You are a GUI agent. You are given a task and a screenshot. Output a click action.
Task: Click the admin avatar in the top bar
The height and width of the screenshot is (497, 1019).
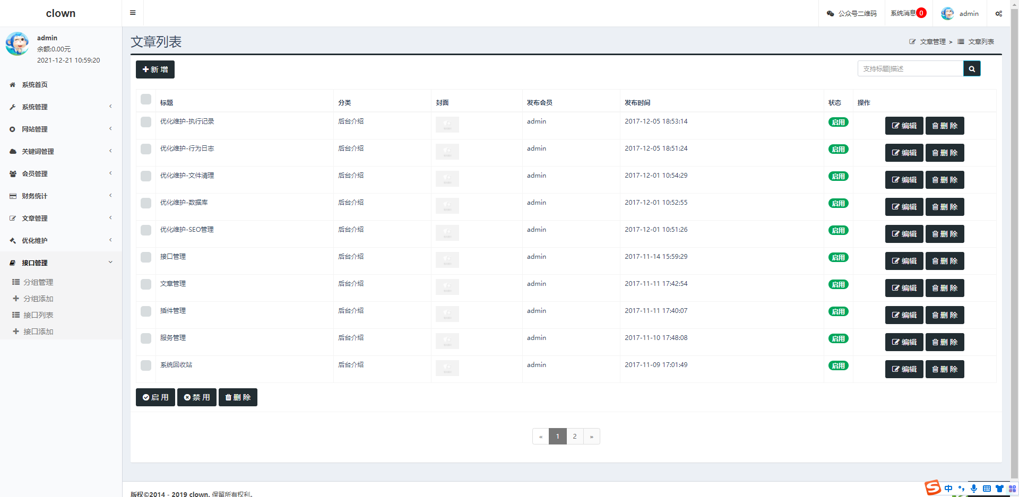pyautogui.click(x=947, y=14)
